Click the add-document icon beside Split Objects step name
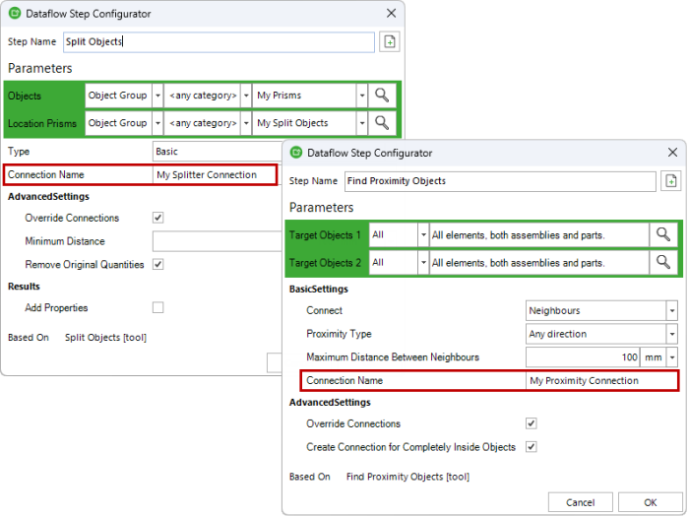Screen dimensions: 689x517 click(x=390, y=41)
